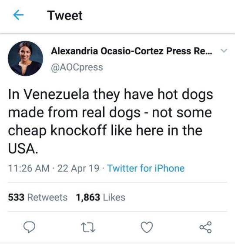Click the 11:26 AM timestamp
This screenshot has height=244, width=235.
(29, 168)
